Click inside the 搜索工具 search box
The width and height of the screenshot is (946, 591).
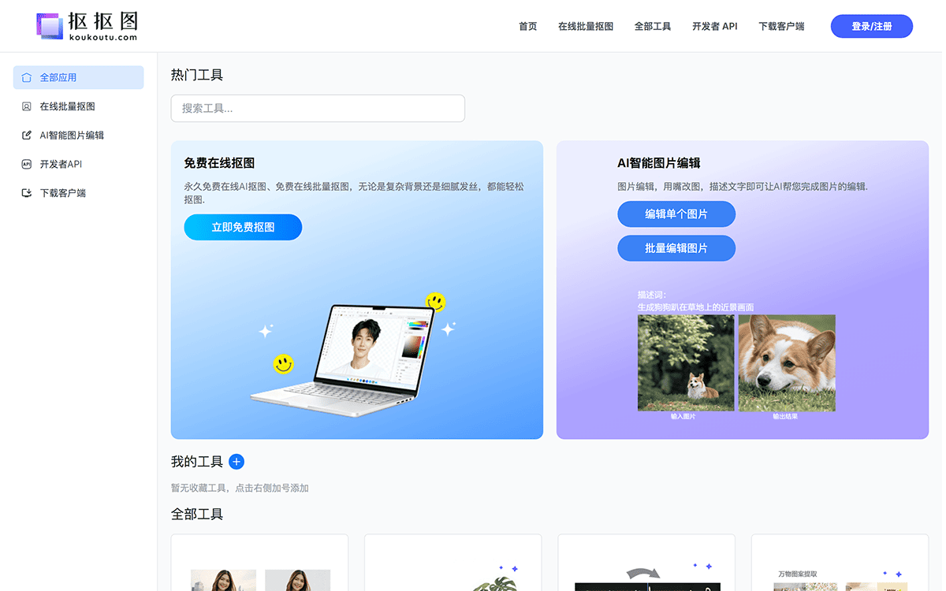pos(318,108)
